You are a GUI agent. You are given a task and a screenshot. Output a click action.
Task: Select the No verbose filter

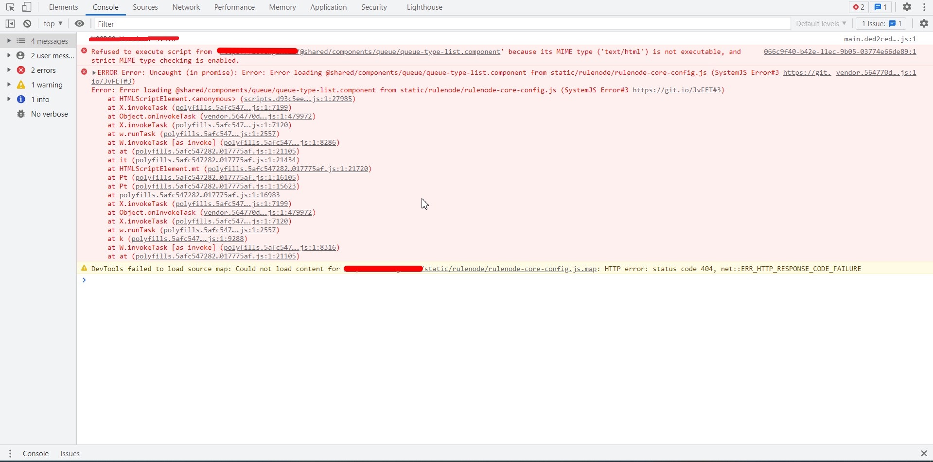(x=48, y=113)
